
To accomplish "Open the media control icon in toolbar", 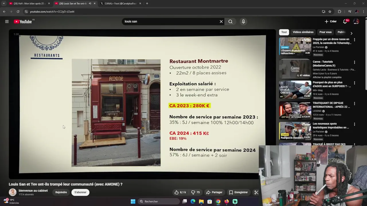I will [350, 11].
